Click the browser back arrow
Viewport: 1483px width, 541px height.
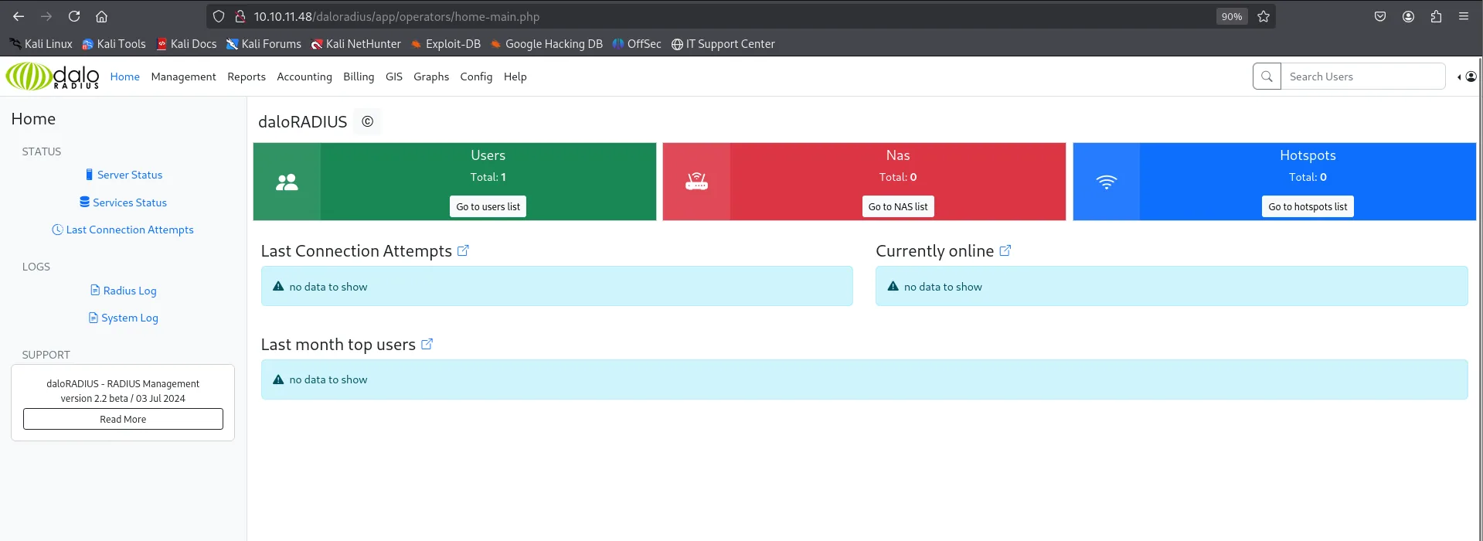click(19, 16)
